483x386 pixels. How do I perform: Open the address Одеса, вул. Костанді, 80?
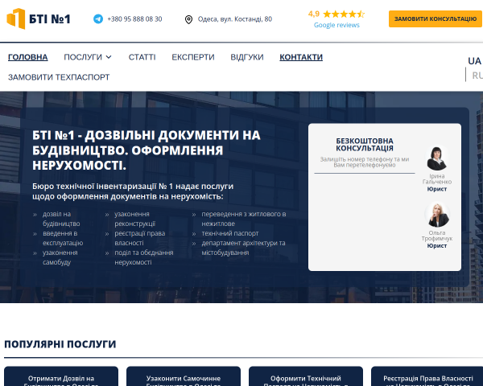coord(235,19)
